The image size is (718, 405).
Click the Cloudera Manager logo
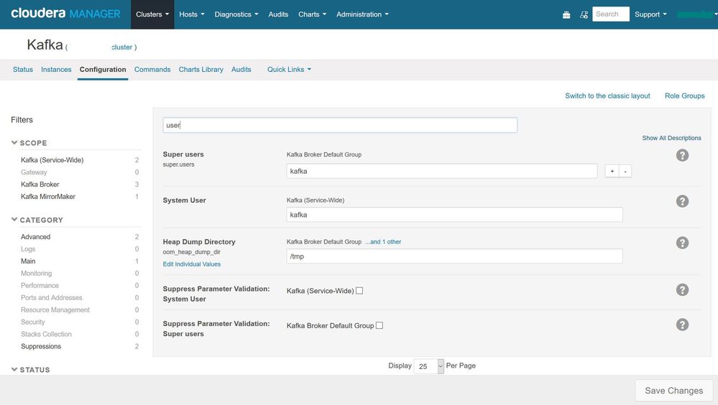click(x=65, y=14)
